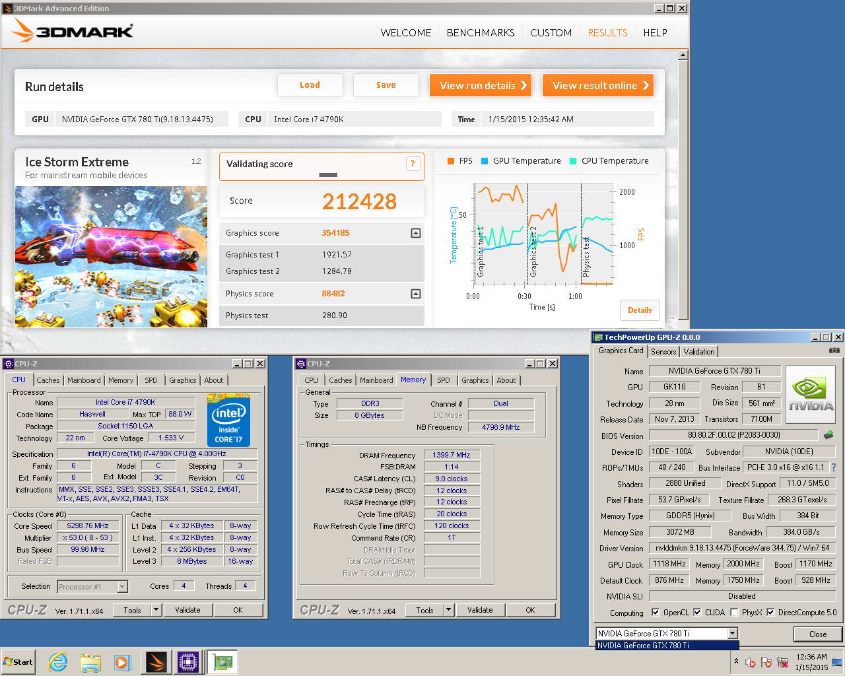This screenshot has height=676, width=845.
Task: Click Ice Storm Extreme preview thumbnail
Action: tap(111, 257)
